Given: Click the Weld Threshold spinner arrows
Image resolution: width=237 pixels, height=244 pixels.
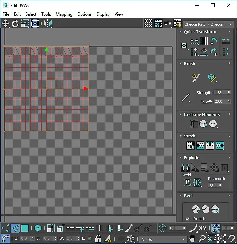Looking at the screenshot, I should 221,185.
